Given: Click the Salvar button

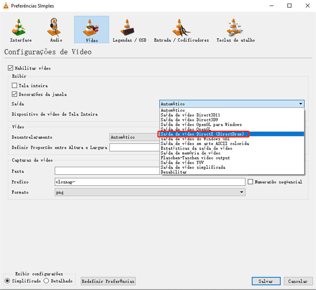Looking at the screenshot, I should (266, 281).
